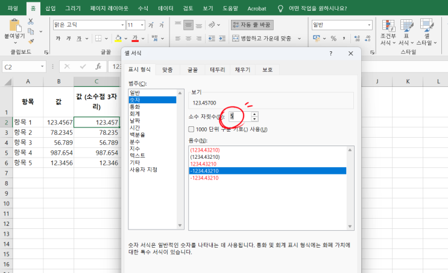
Task: Open the font size 11 dropdown
Action: [142, 25]
